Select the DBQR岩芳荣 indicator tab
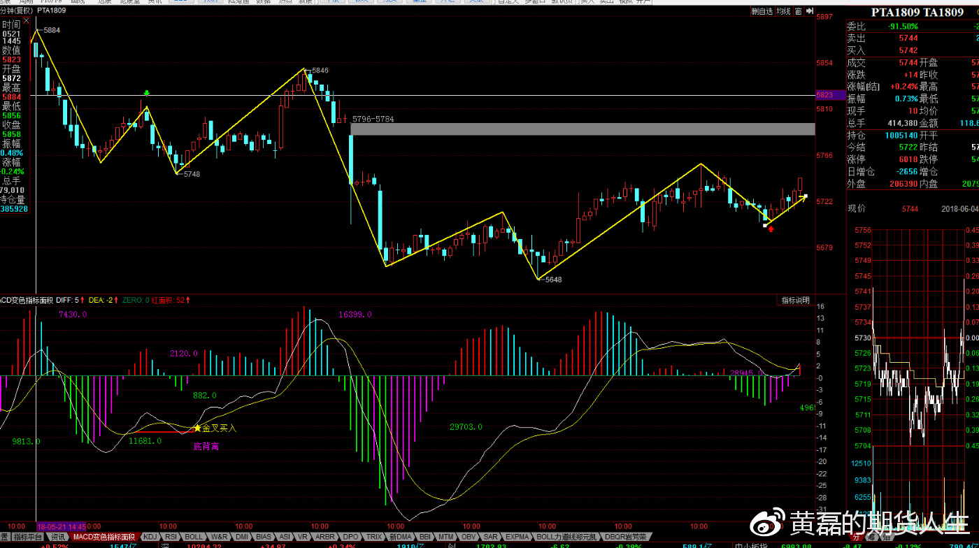979x548 pixels. point(627,537)
